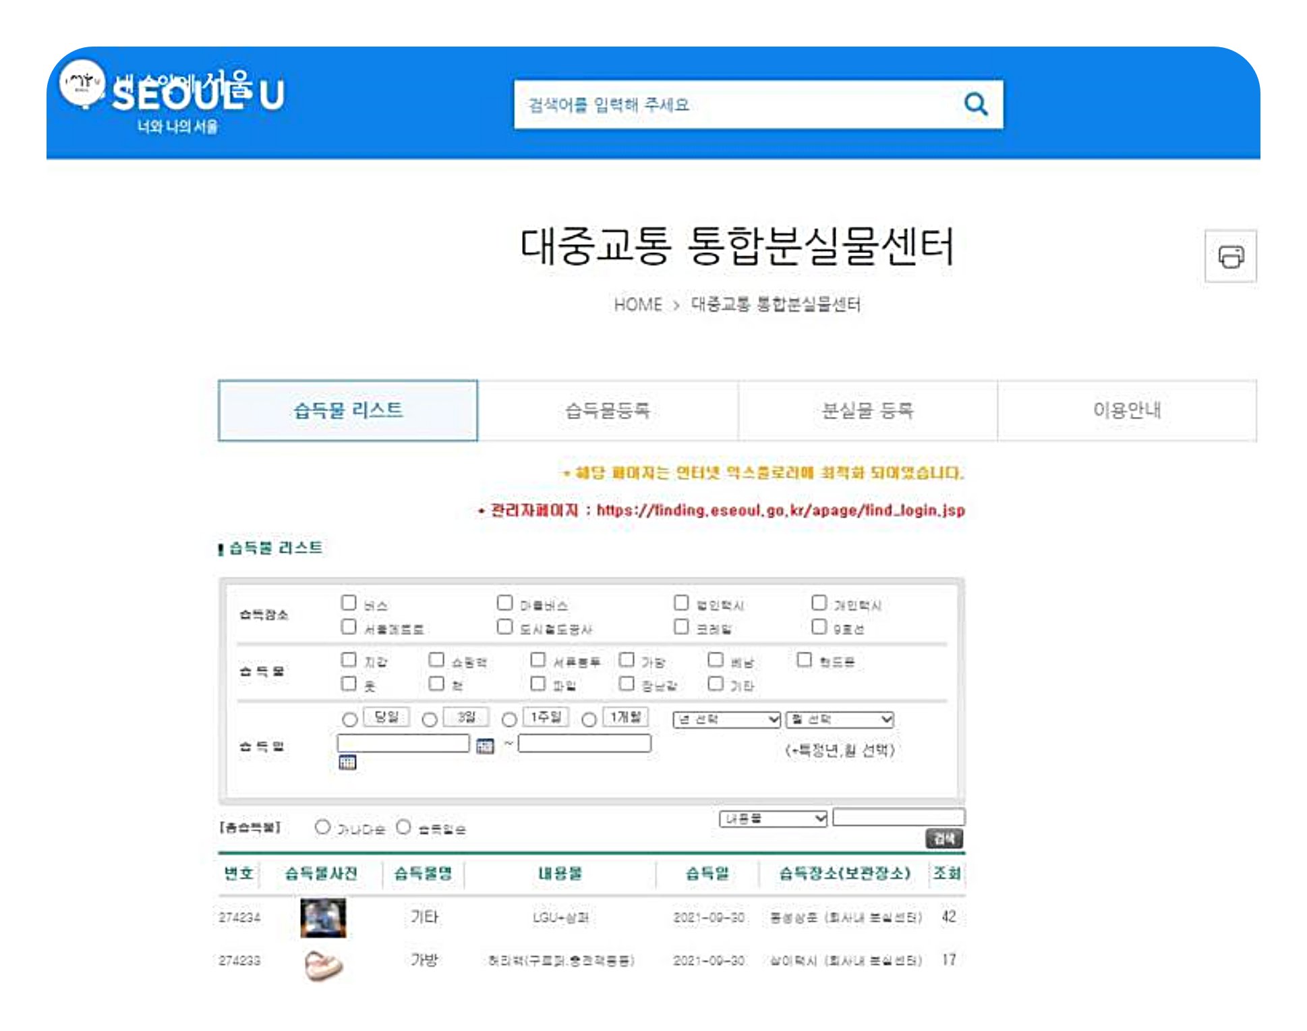Expand the 내용물 search-type dropdown
This screenshot has height=1031, width=1307.
(x=773, y=818)
